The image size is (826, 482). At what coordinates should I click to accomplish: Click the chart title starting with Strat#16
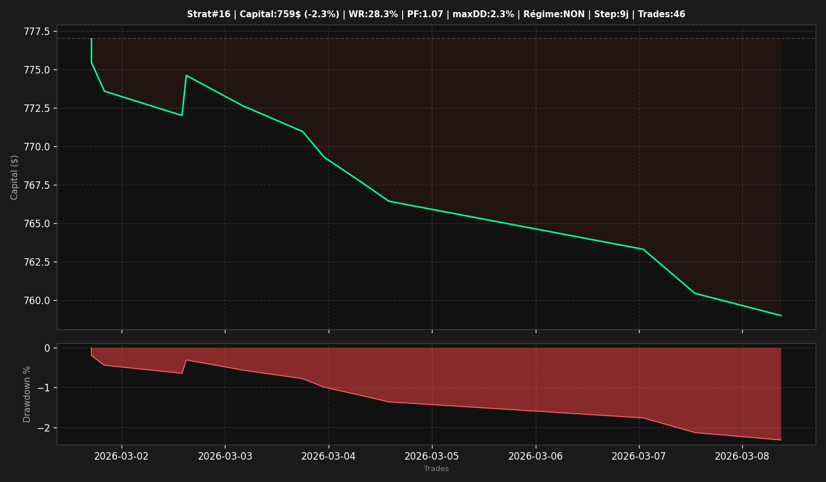[x=436, y=14]
